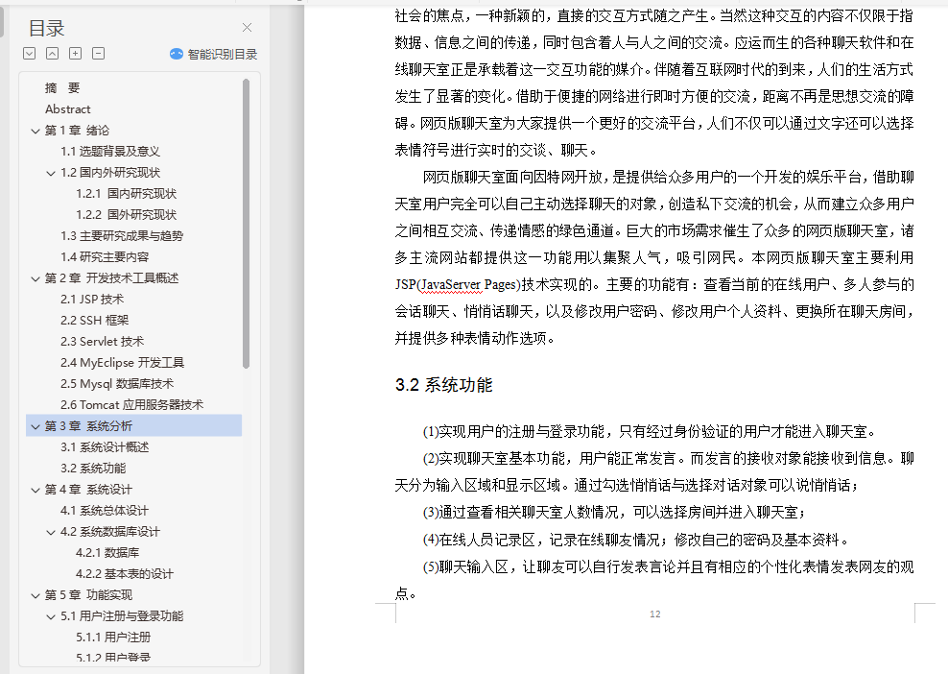Go to 2.4 MyEclipse 开发工具
Image resolution: width=948 pixels, height=674 pixels.
(122, 362)
